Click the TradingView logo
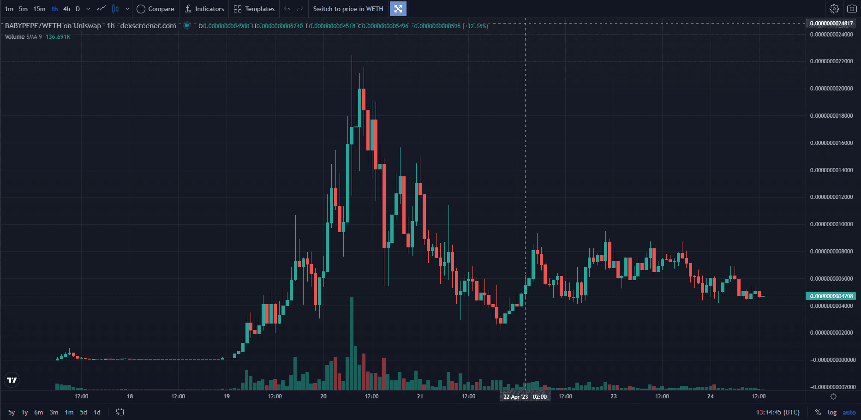The height and width of the screenshot is (420, 861). coord(12,380)
